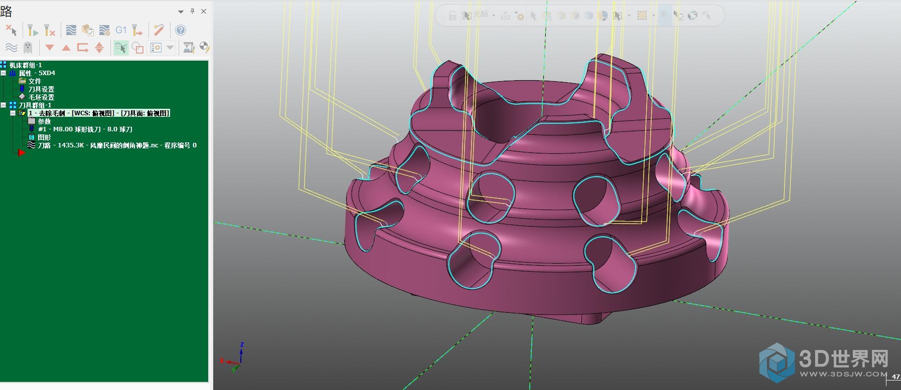
Task: Click the select last cursor icon
Action: [707, 16]
